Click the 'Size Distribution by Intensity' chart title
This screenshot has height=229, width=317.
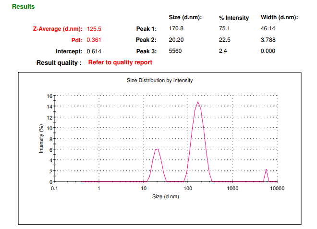(160, 81)
